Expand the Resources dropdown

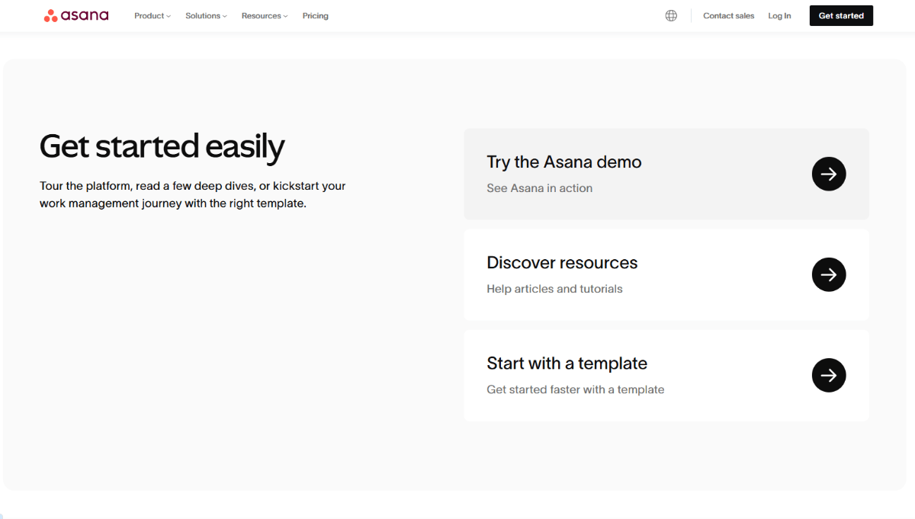pyautogui.click(x=264, y=15)
